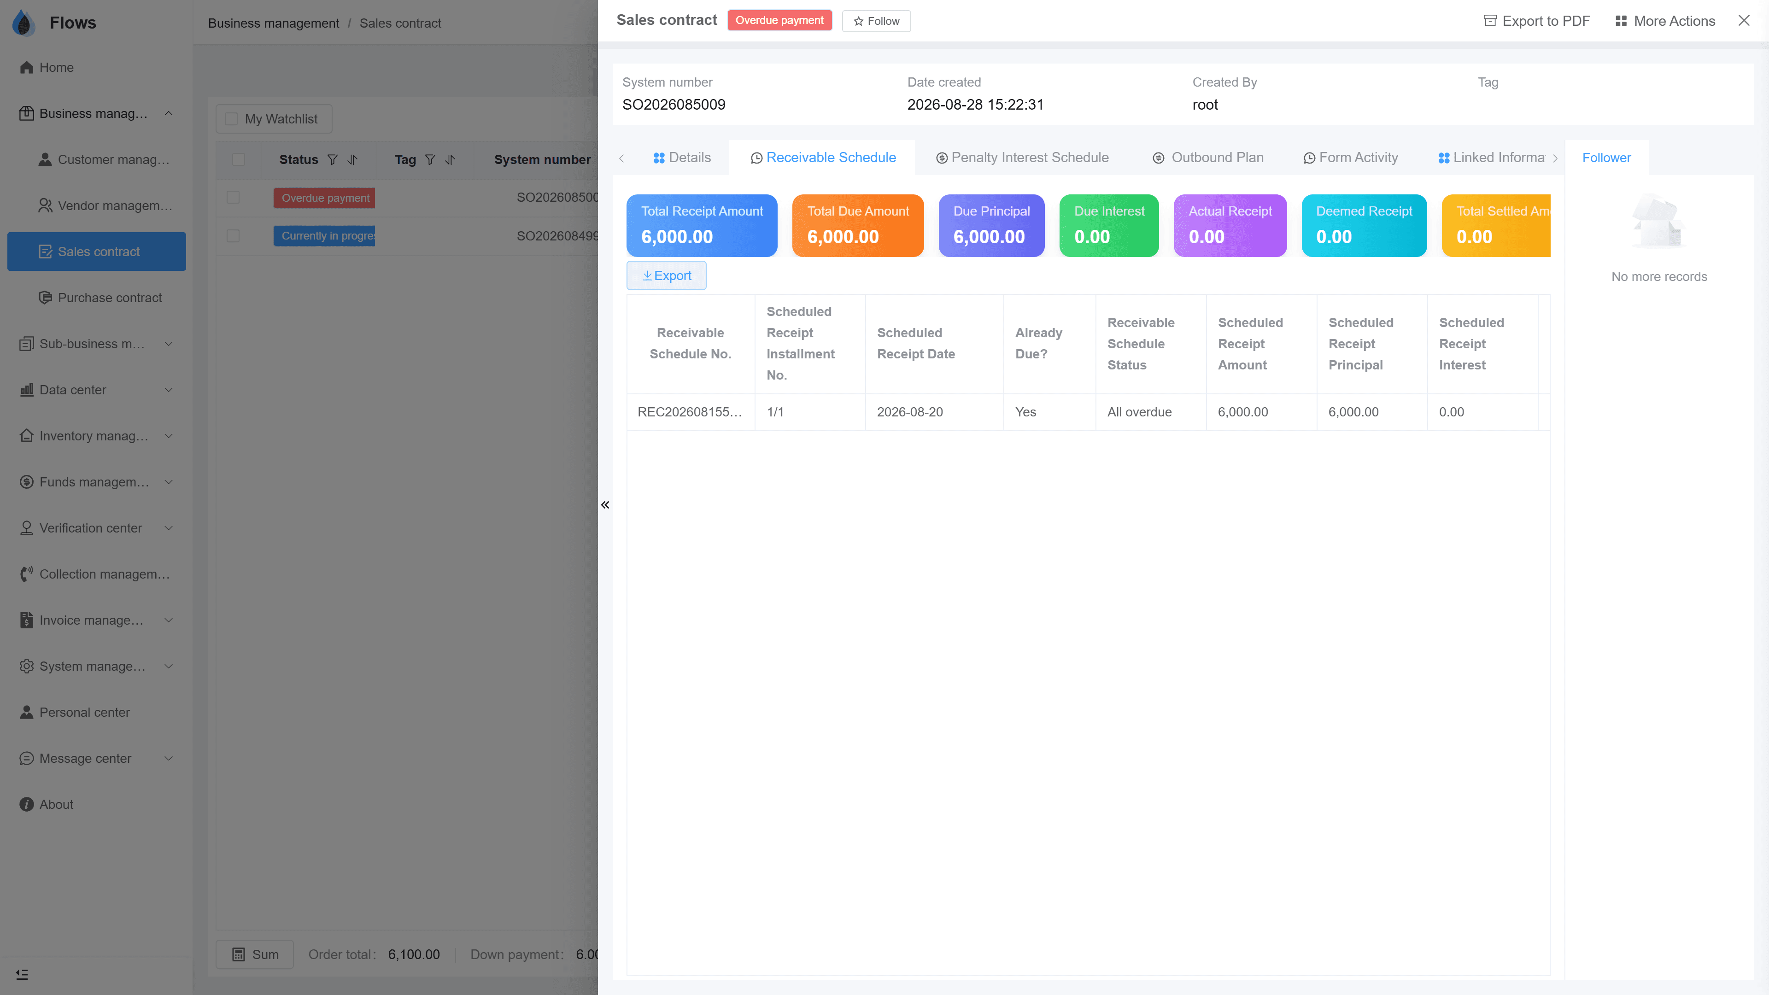
Task: Click the Tag column sort icon
Action: point(450,159)
